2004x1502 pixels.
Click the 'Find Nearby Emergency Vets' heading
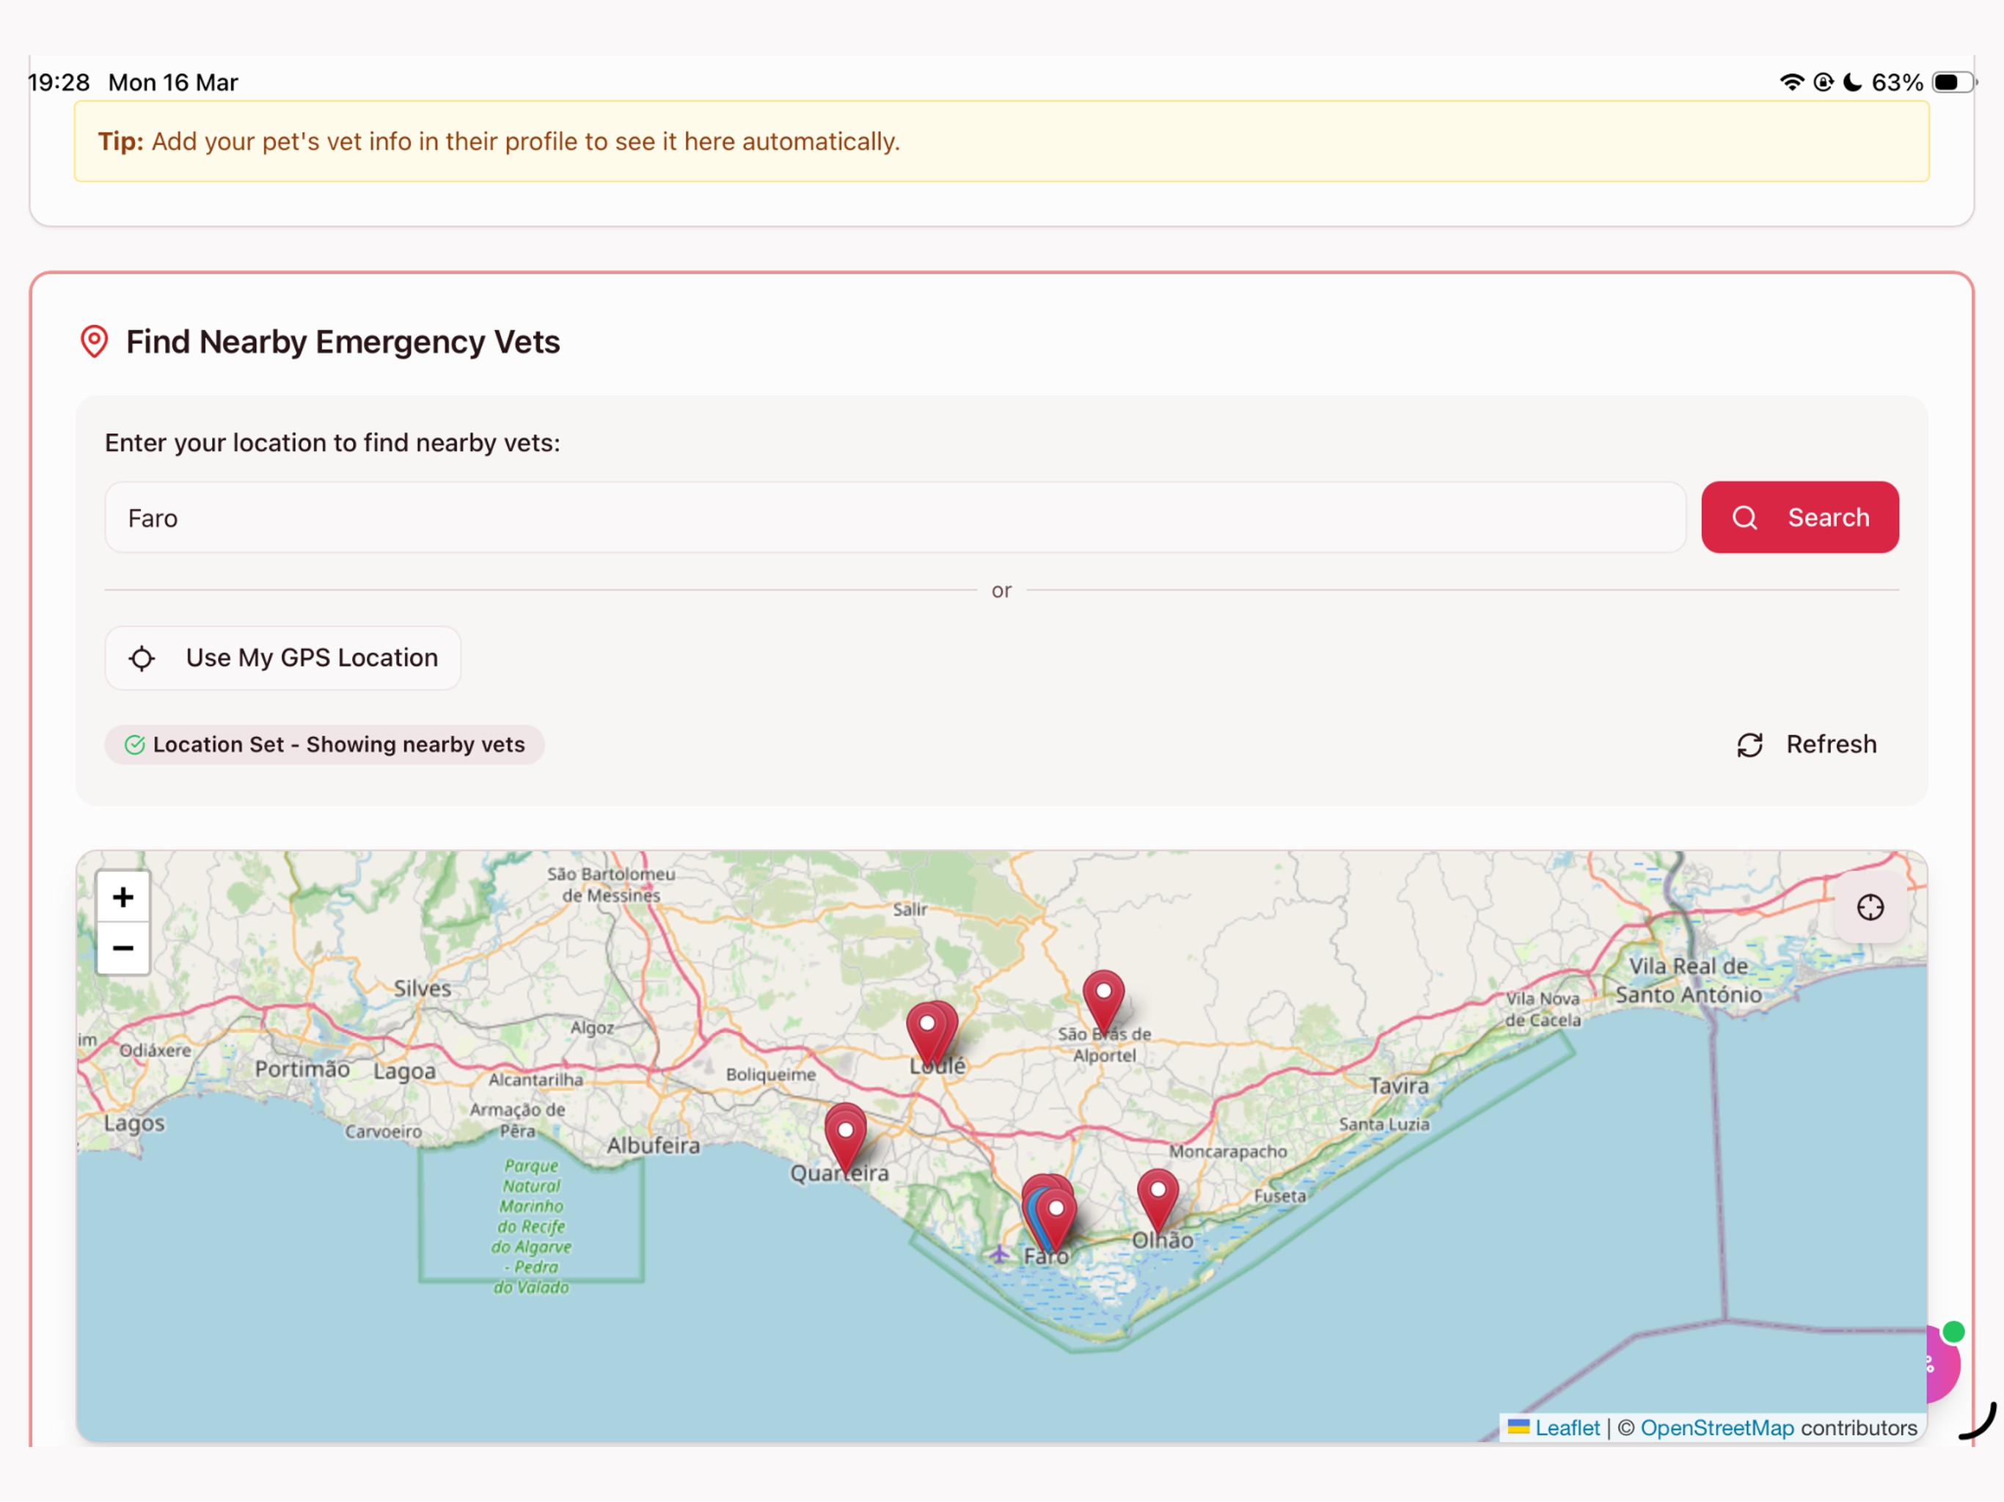(x=343, y=342)
